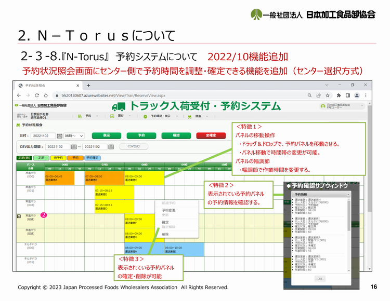Click the 仮予約 yellow legend swatch

(x=58, y=158)
